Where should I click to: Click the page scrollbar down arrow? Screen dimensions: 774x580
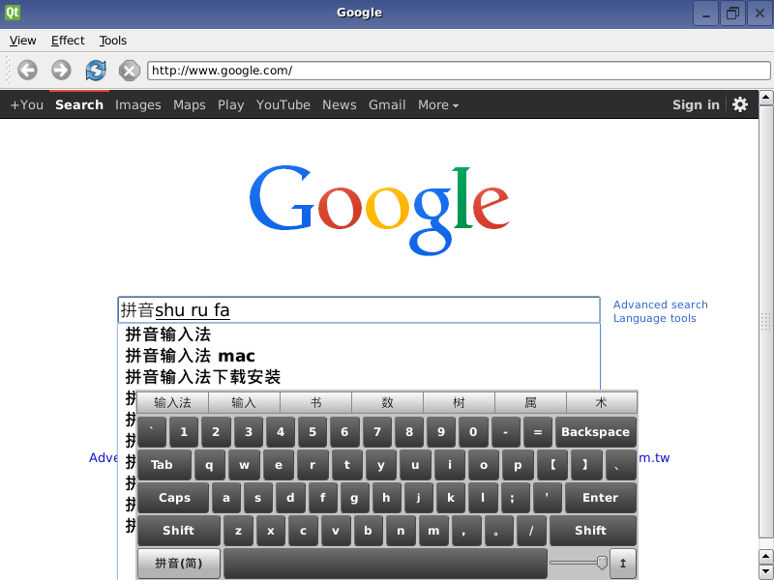[765, 571]
